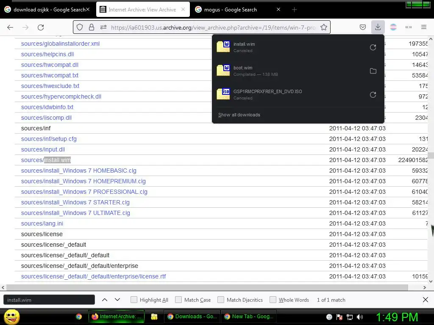Enable Highlight All checkbox

134,300
